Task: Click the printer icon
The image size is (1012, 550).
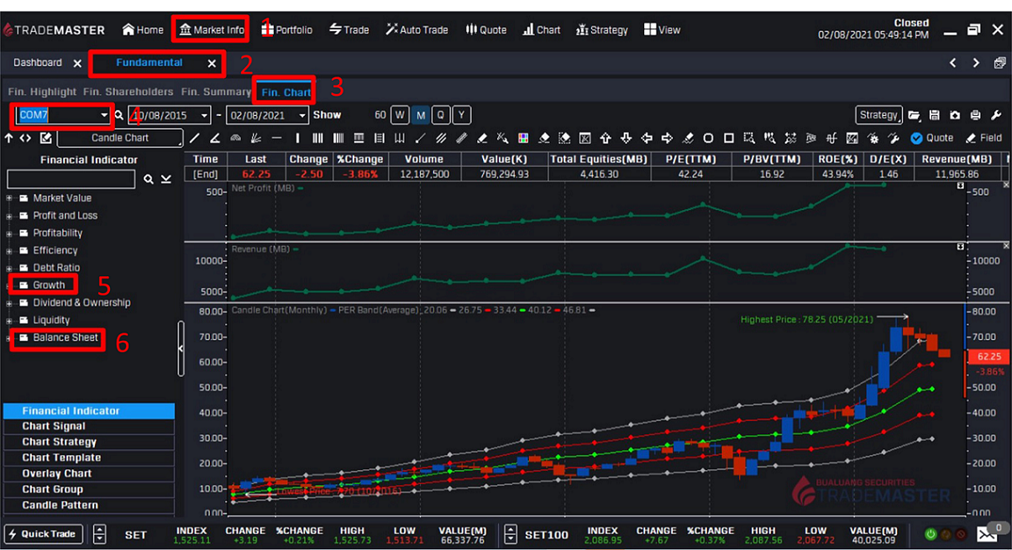Action: tap(975, 115)
